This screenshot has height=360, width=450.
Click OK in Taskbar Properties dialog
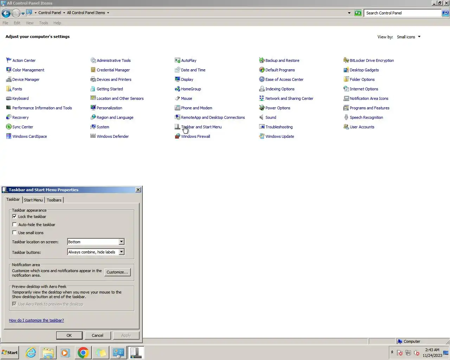point(69,335)
